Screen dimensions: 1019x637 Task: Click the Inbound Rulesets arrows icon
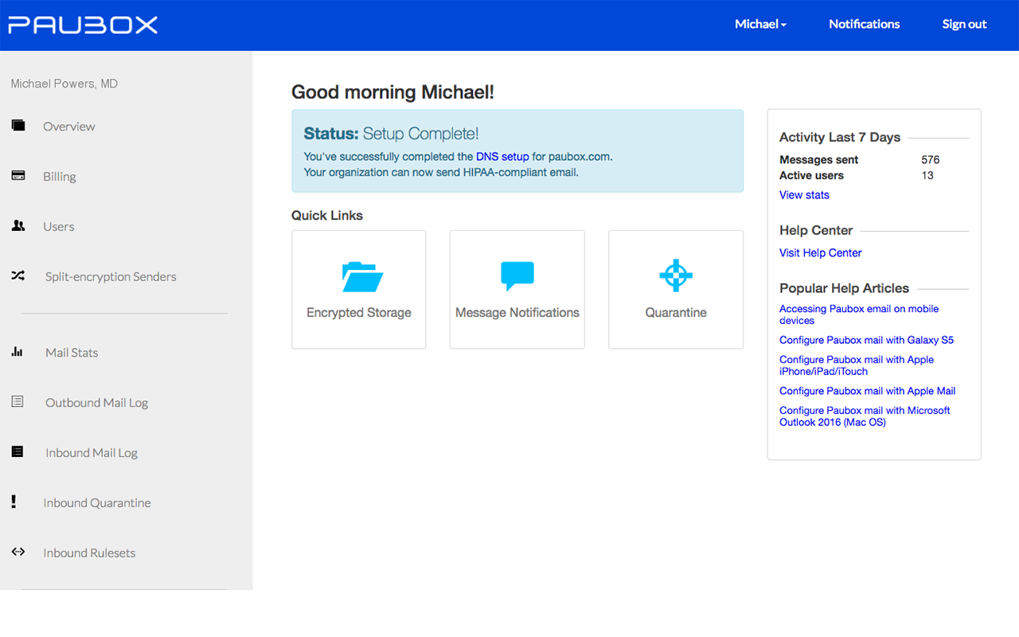coord(18,552)
